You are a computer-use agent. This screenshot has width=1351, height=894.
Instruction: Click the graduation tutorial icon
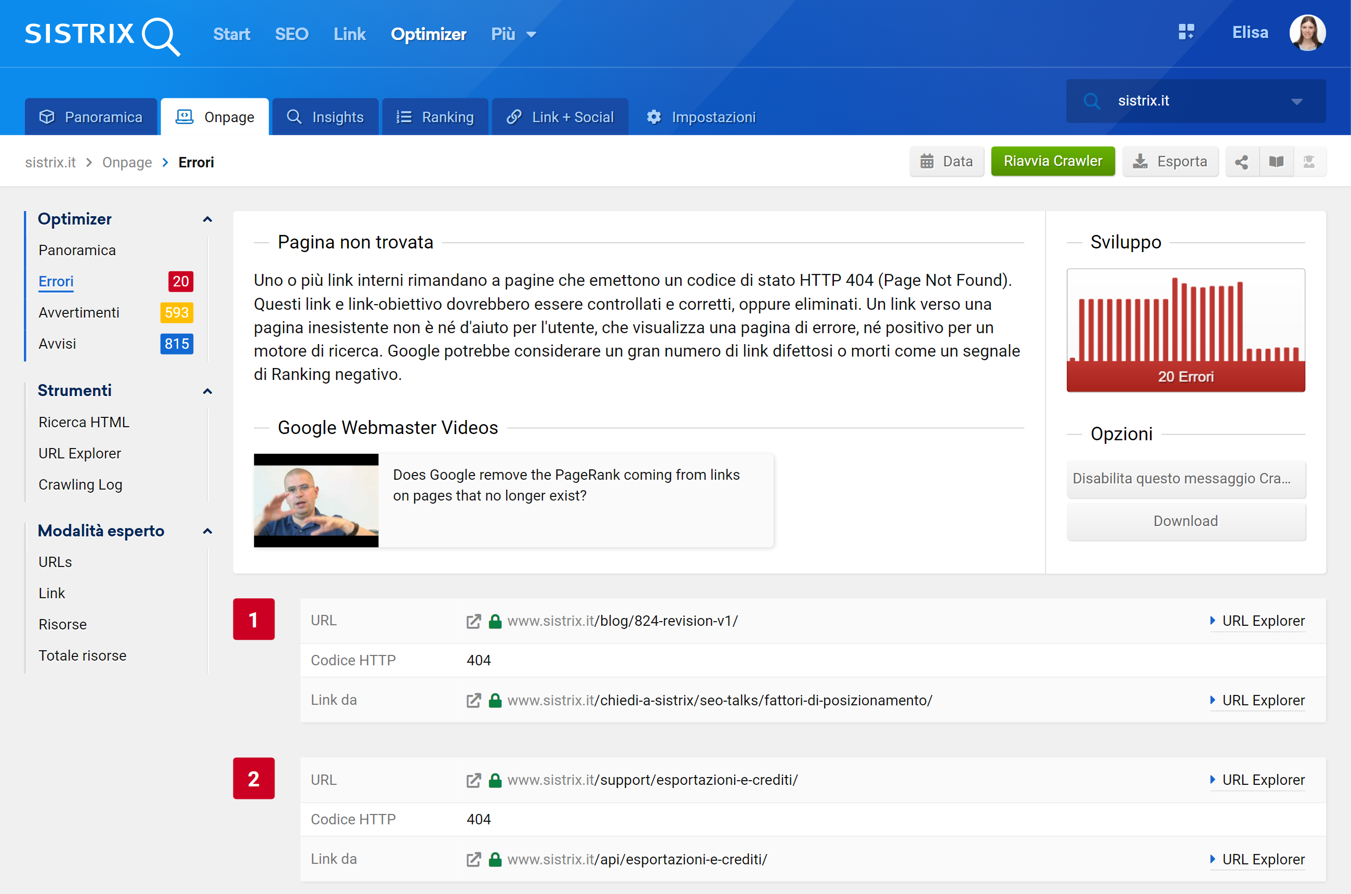pyautogui.click(x=1309, y=162)
